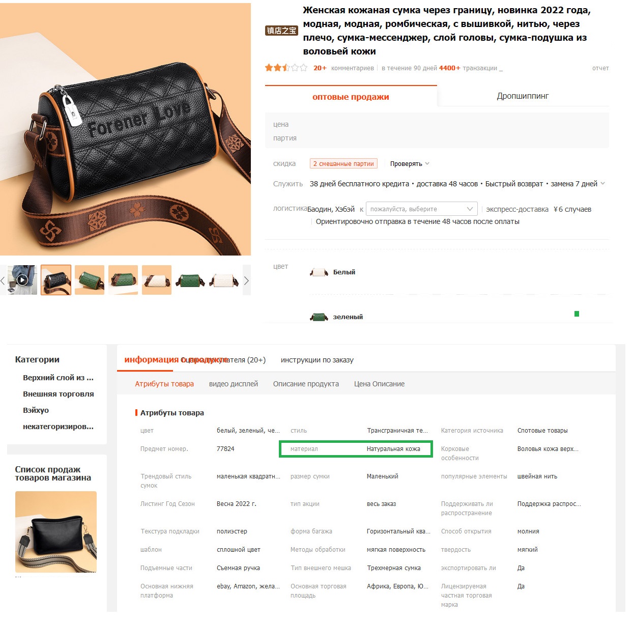Open инструкции по заказу tab
This screenshot has width=633, height=621.
317,360
